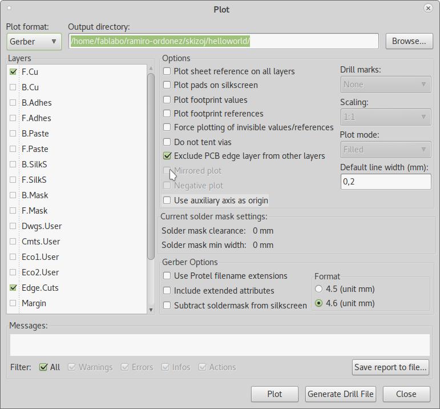The height and width of the screenshot is (409, 440).
Task: Enable Plot sheet reference on all layers
Action: pyautogui.click(x=167, y=71)
